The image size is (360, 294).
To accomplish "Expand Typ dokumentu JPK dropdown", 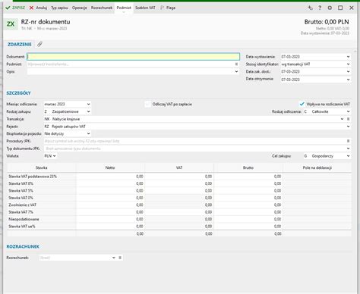I will (x=349, y=149).
